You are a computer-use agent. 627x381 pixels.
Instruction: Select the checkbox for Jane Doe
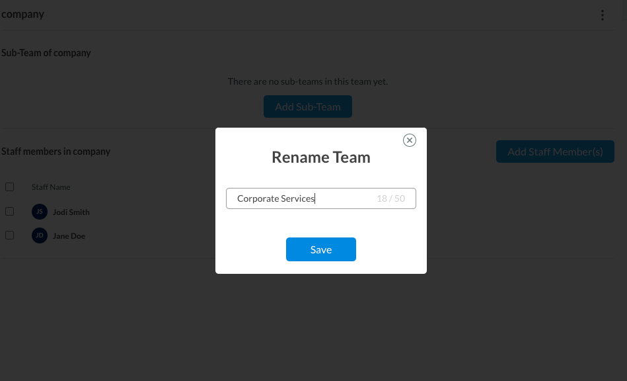pos(10,235)
